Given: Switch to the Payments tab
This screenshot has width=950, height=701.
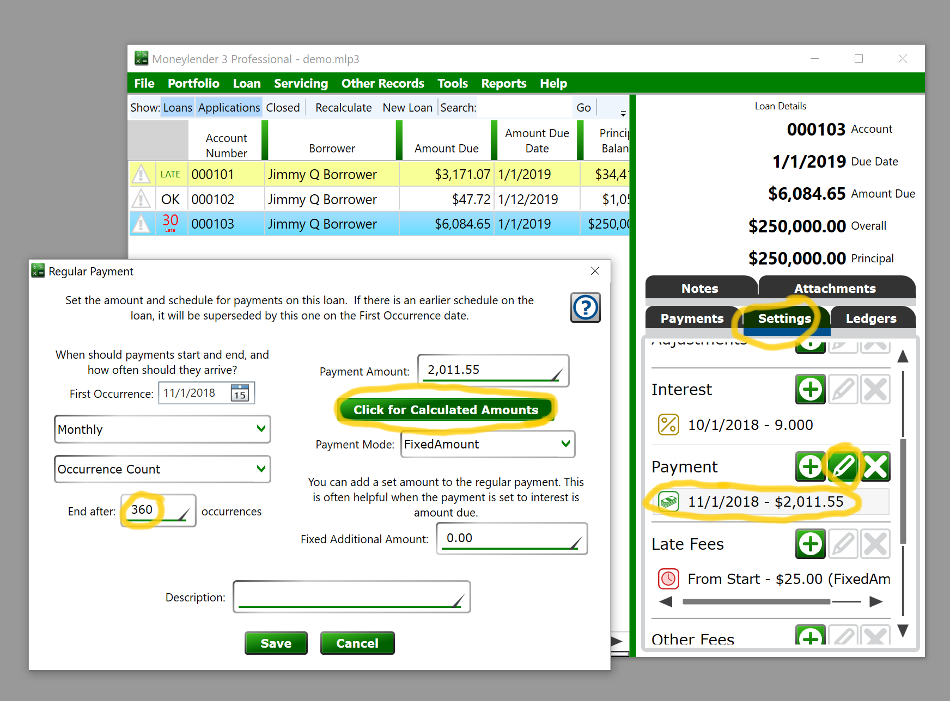Looking at the screenshot, I should pos(692,318).
